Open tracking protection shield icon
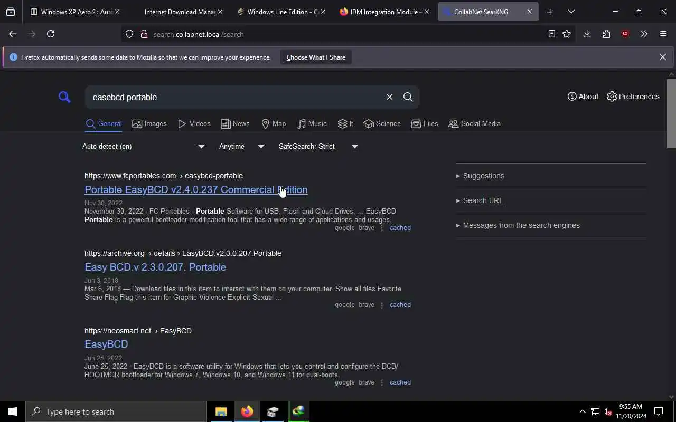676x422 pixels. (129, 34)
